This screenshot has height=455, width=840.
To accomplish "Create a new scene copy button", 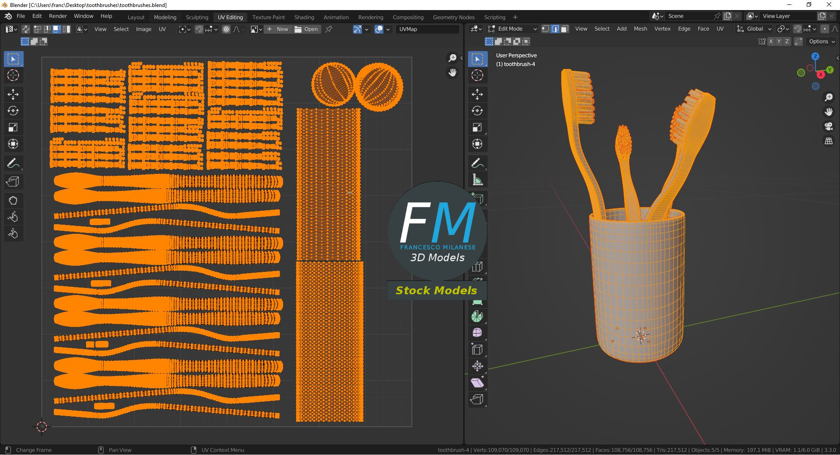I will tap(728, 16).
